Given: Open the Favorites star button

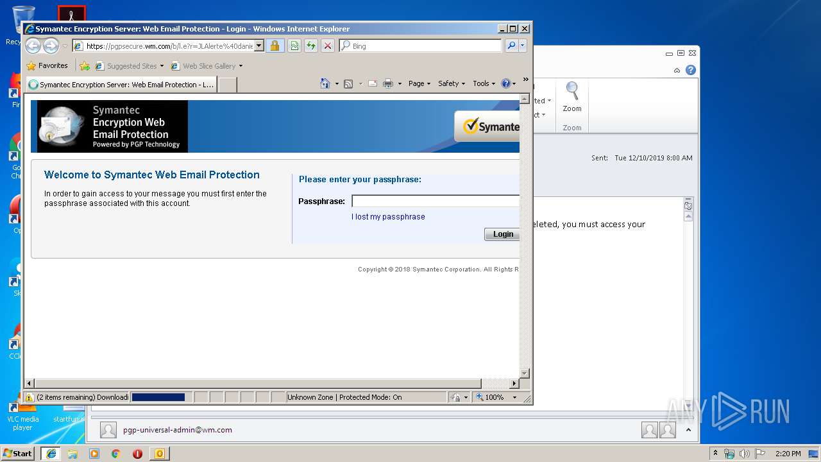Looking at the screenshot, I should click(x=31, y=65).
